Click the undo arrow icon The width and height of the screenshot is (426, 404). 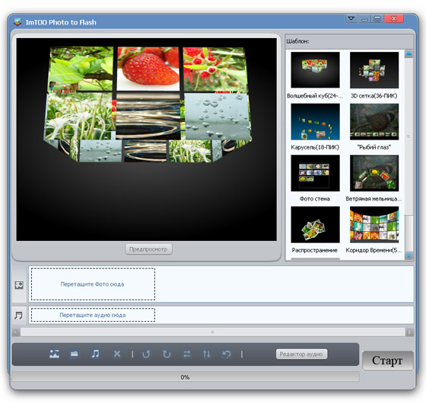pyautogui.click(x=227, y=354)
